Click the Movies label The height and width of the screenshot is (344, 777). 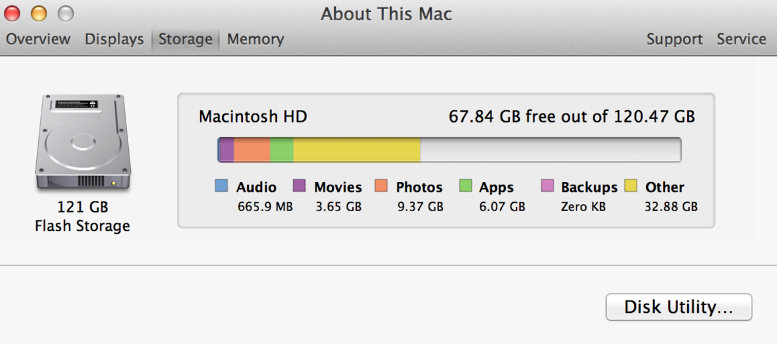338,187
